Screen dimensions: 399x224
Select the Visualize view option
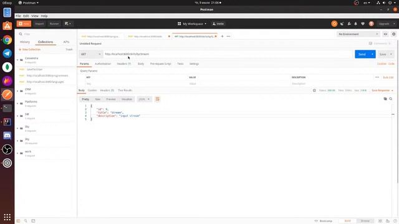coord(127,100)
